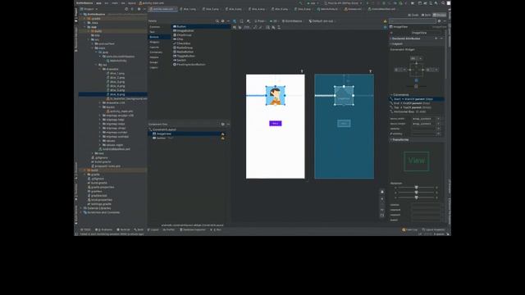The width and height of the screenshot is (525, 295).
Task: Select opened file target icon
Action: (x=126, y=9)
